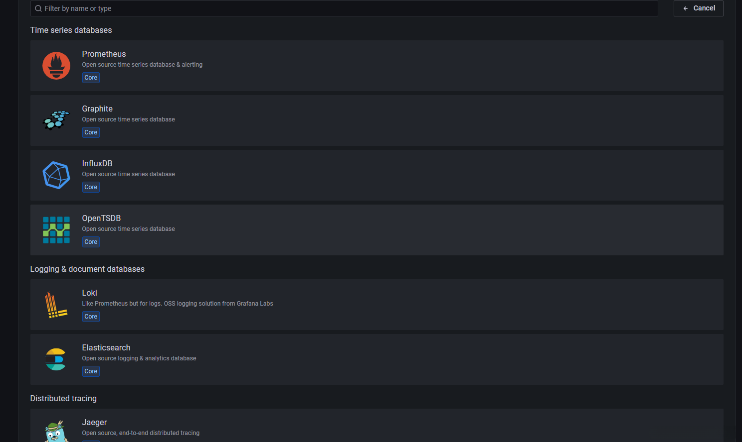Click the Graphite hexagon cluster icon
Image resolution: width=742 pixels, height=442 pixels.
coord(56,120)
